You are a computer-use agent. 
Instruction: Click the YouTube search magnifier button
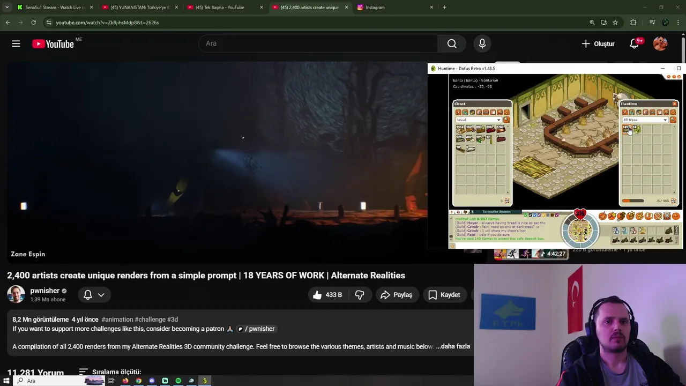tap(452, 44)
